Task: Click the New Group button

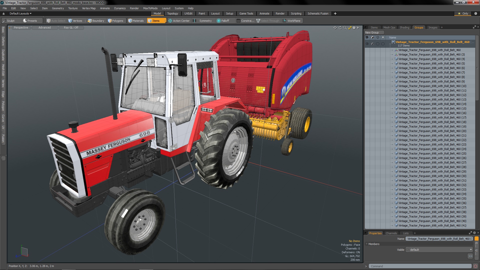Action: 374,32
